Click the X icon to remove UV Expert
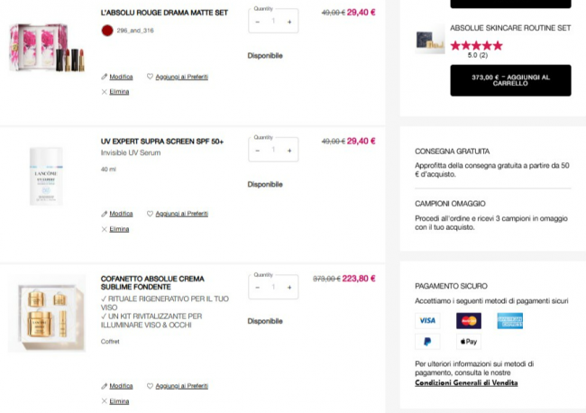Viewport: 586px width, 413px height. [x=104, y=229]
